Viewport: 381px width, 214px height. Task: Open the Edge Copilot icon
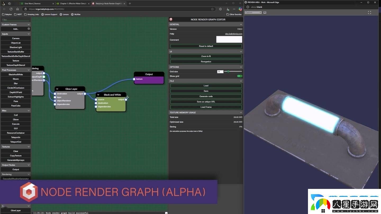(240, 9)
